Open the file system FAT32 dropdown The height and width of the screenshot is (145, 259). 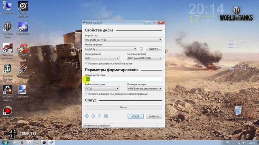click(x=102, y=89)
